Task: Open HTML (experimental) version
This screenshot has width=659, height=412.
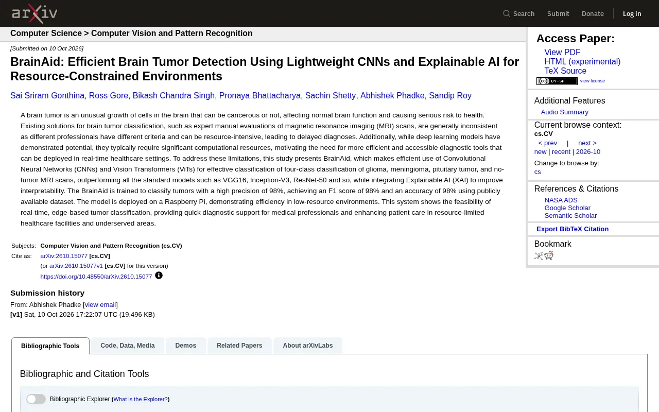Action: click(x=582, y=62)
